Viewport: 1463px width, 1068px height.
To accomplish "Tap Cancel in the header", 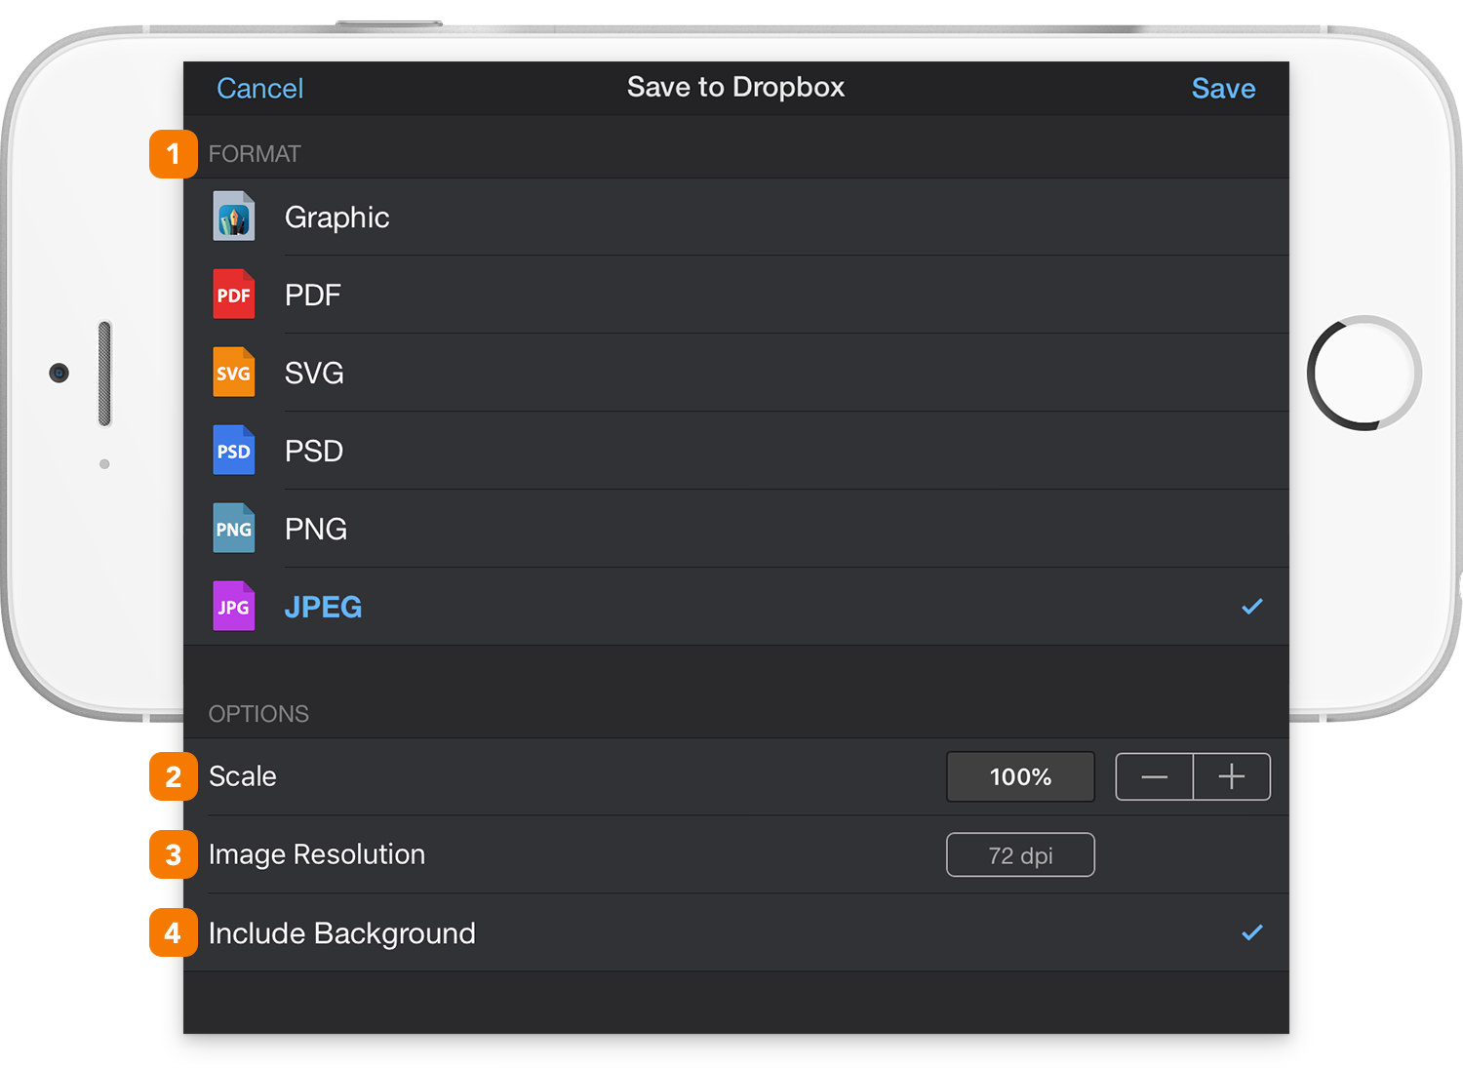I will pos(259,89).
